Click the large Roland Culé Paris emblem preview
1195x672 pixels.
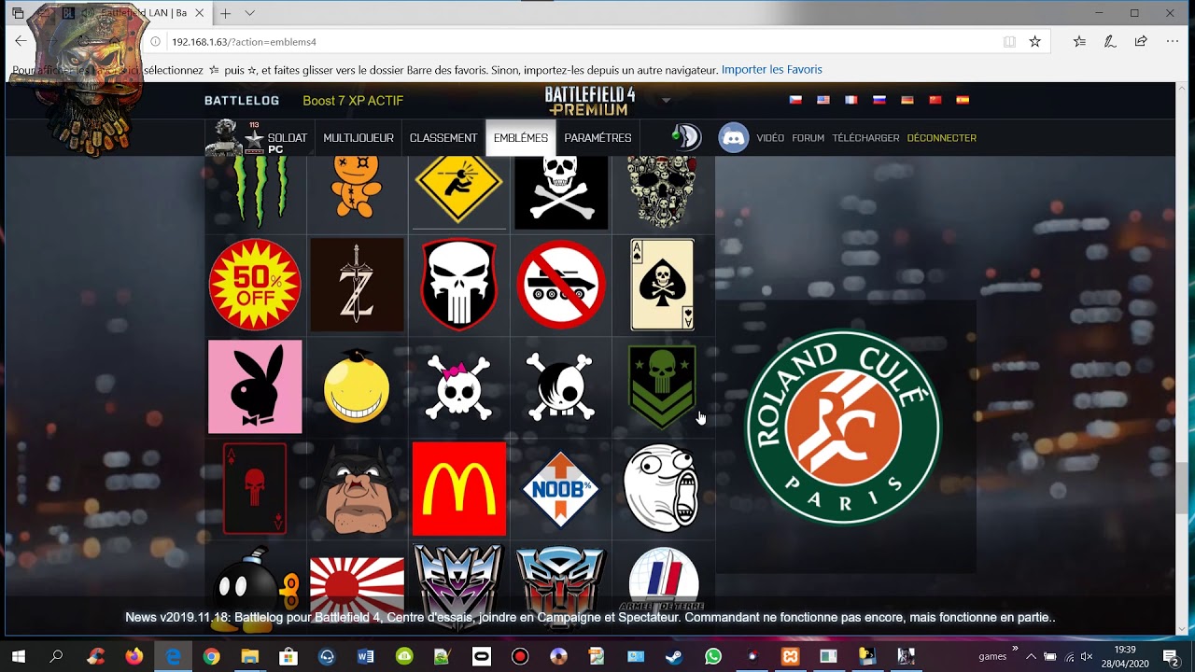click(x=843, y=427)
